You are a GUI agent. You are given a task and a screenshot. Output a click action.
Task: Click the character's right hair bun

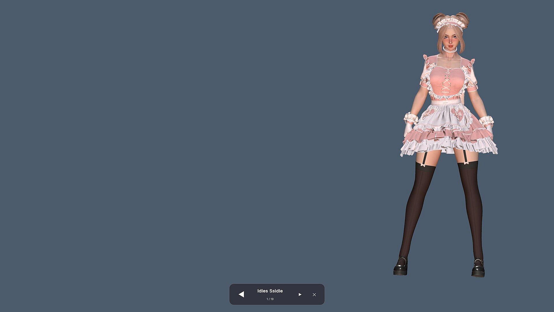pos(463,18)
